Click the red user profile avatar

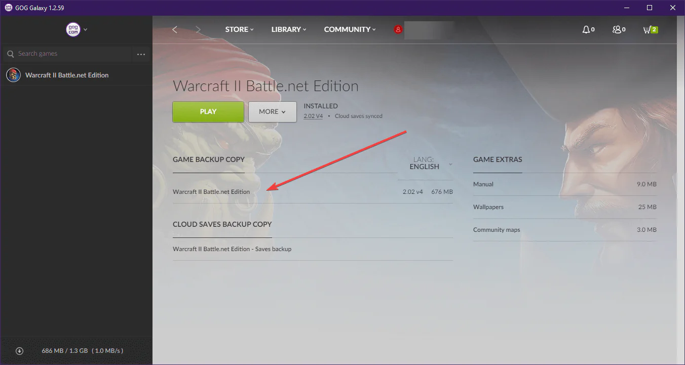[398, 29]
